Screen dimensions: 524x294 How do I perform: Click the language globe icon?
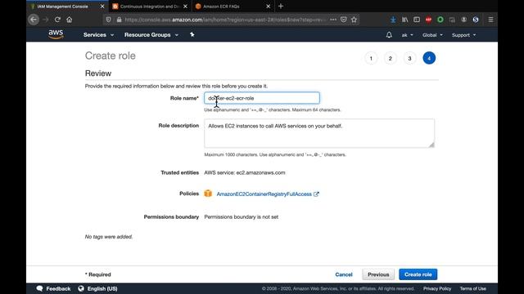(x=81, y=288)
